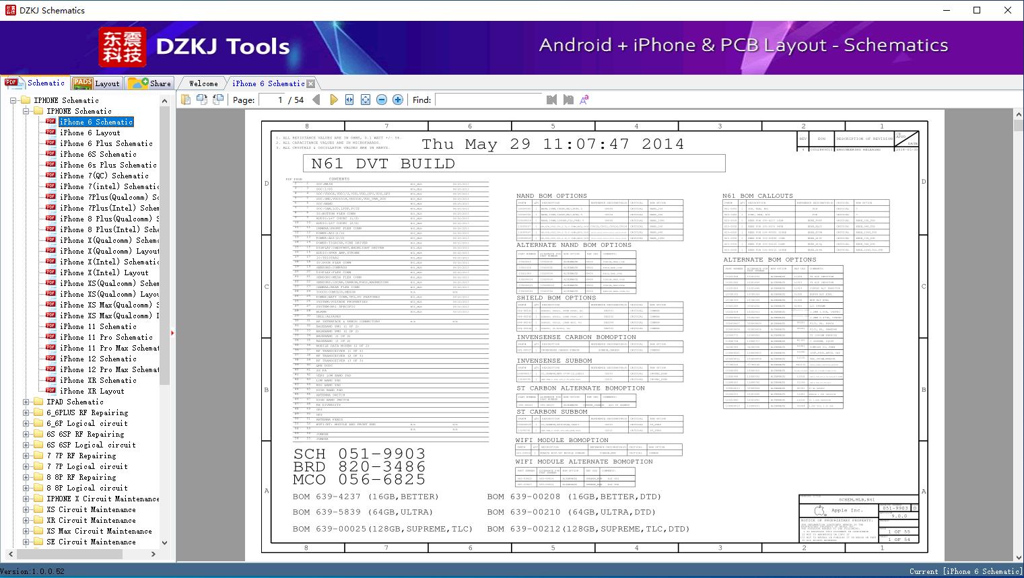Image resolution: width=1024 pixels, height=578 pixels.
Task: Find next match icon
Action: tap(568, 100)
